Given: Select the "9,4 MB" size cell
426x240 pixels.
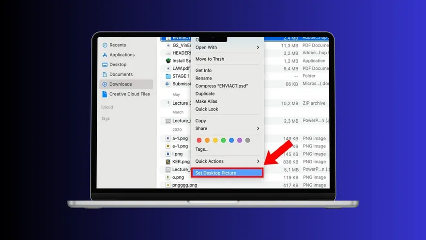Looking at the screenshot, I should tap(291, 68).
